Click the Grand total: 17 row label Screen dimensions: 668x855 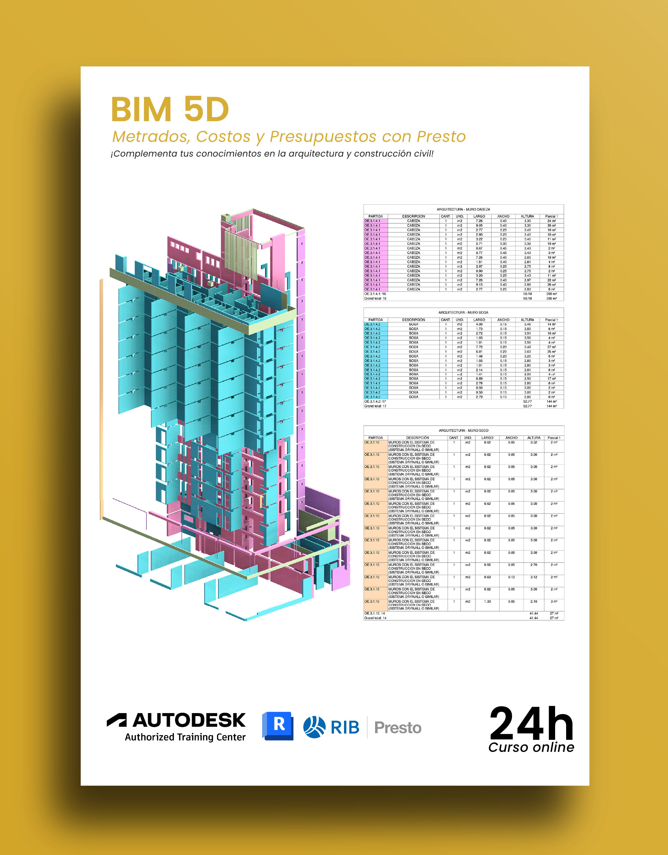(x=375, y=406)
